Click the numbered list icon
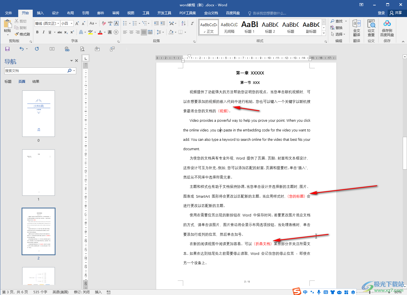Image resolution: width=407 pixels, height=295 pixels. click(x=135, y=23)
